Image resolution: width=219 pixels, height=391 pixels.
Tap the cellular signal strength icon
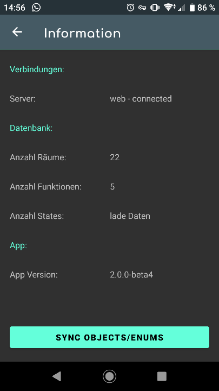pyautogui.click(x=182, y=8)
